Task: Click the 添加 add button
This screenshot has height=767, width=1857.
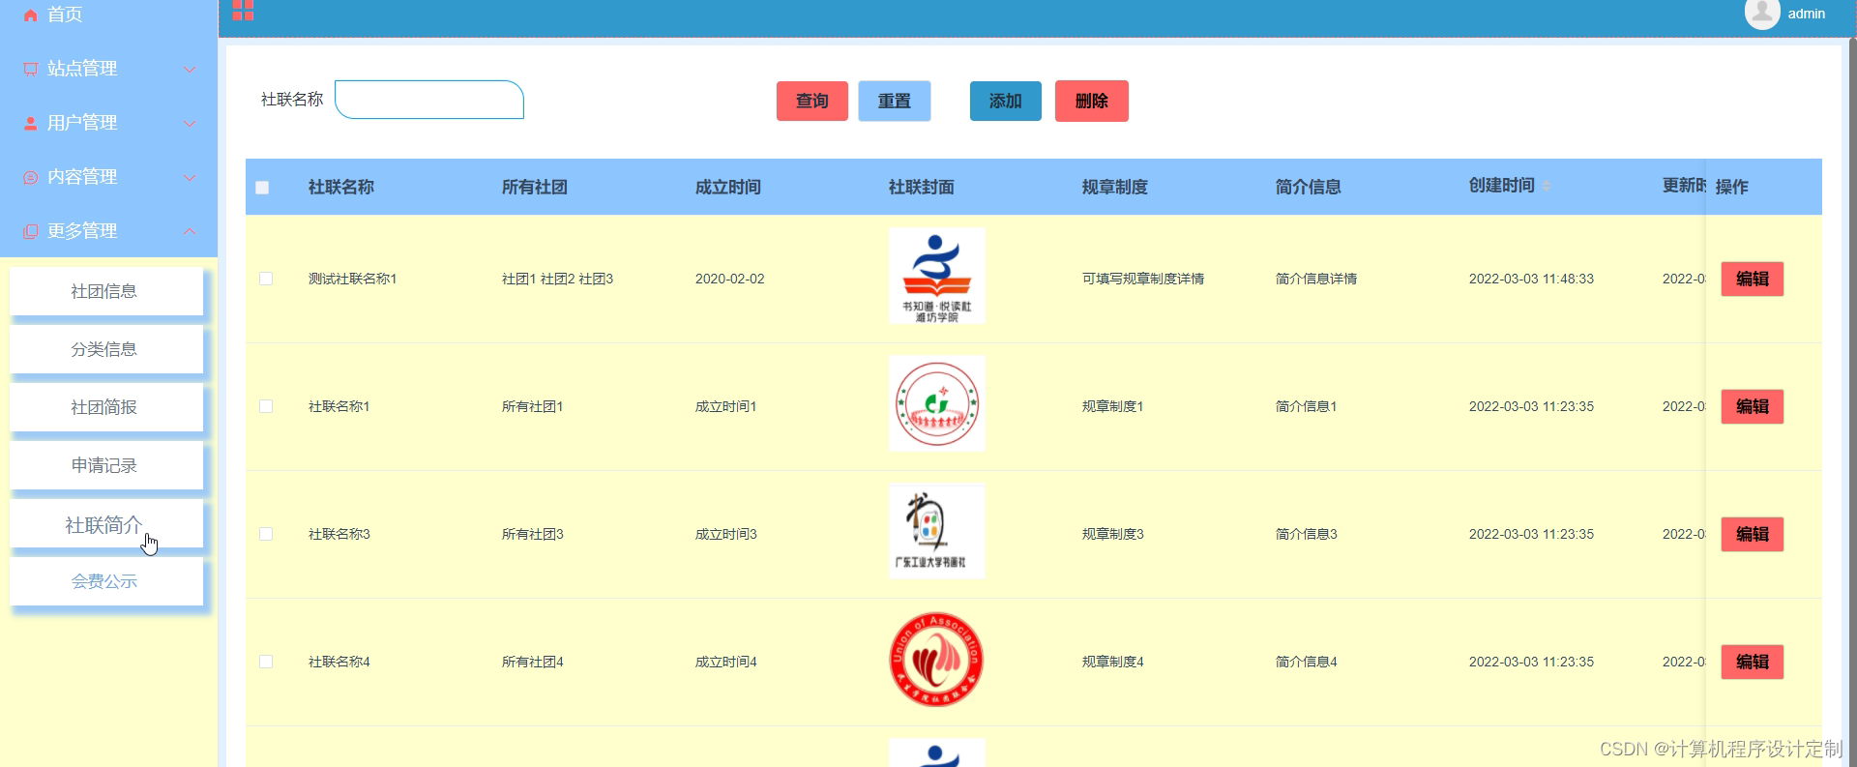Action: click(x=1006, y=101)
